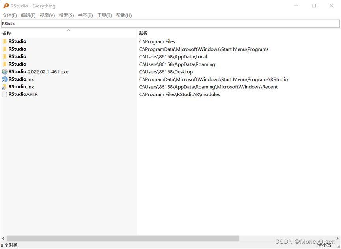Click path ending in Start Menu\Programs\RStudio
341x249 pixels.
(214, 79)
